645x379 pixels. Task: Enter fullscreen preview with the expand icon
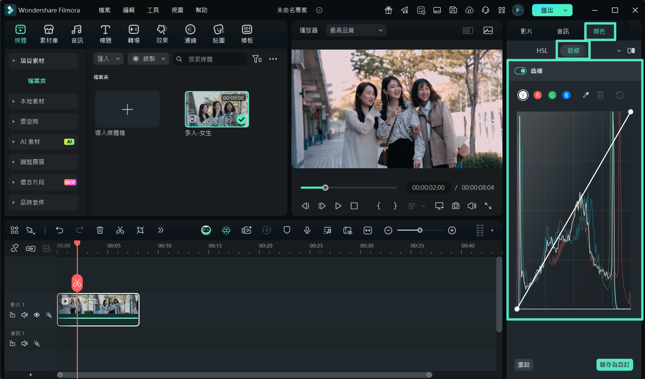488,206
